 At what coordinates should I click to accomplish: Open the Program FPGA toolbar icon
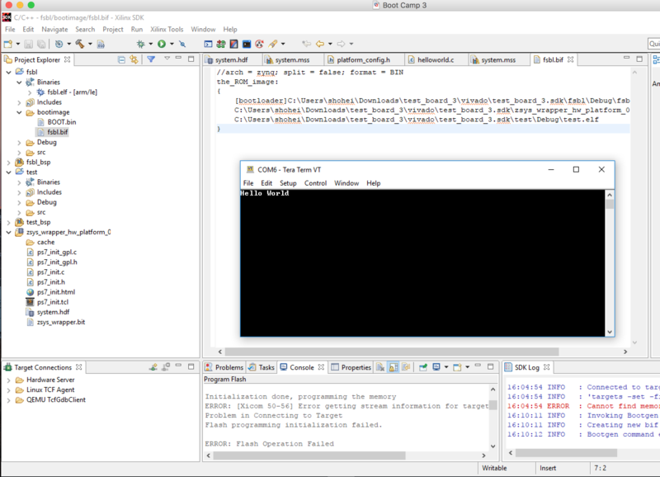click(220, 44)
